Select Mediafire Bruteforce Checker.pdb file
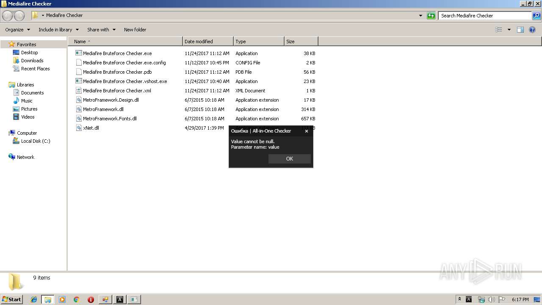The width and height of the screenshot is (542, 305). [117, 72]
